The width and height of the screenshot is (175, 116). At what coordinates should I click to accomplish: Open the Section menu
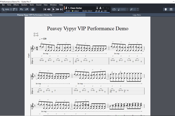pyautogui.click(x=24, y=5)
